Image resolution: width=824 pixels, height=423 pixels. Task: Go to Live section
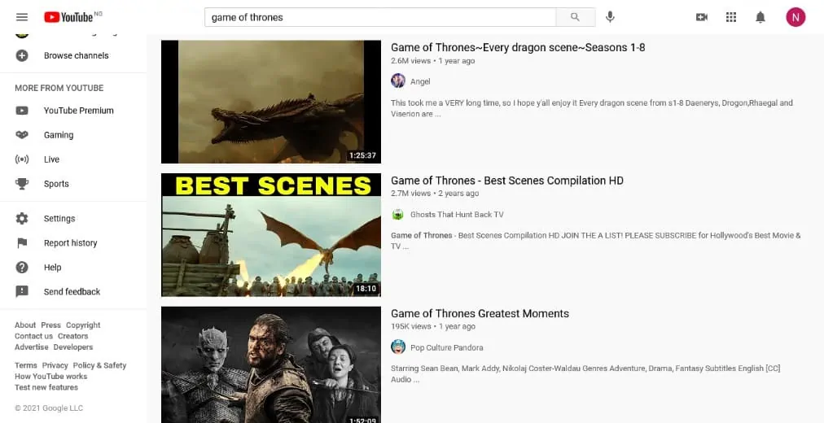pos(73,159)
